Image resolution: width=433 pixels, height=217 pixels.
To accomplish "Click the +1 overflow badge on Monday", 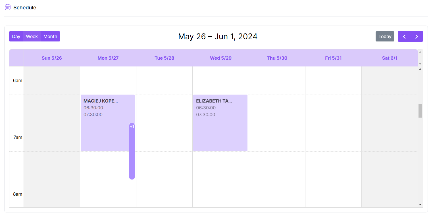I will tap(132, 127).
